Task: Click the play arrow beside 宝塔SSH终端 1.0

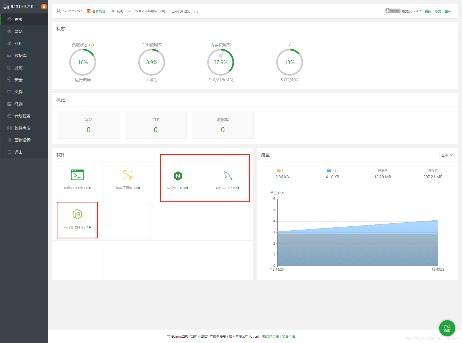Action: [90, 188]
